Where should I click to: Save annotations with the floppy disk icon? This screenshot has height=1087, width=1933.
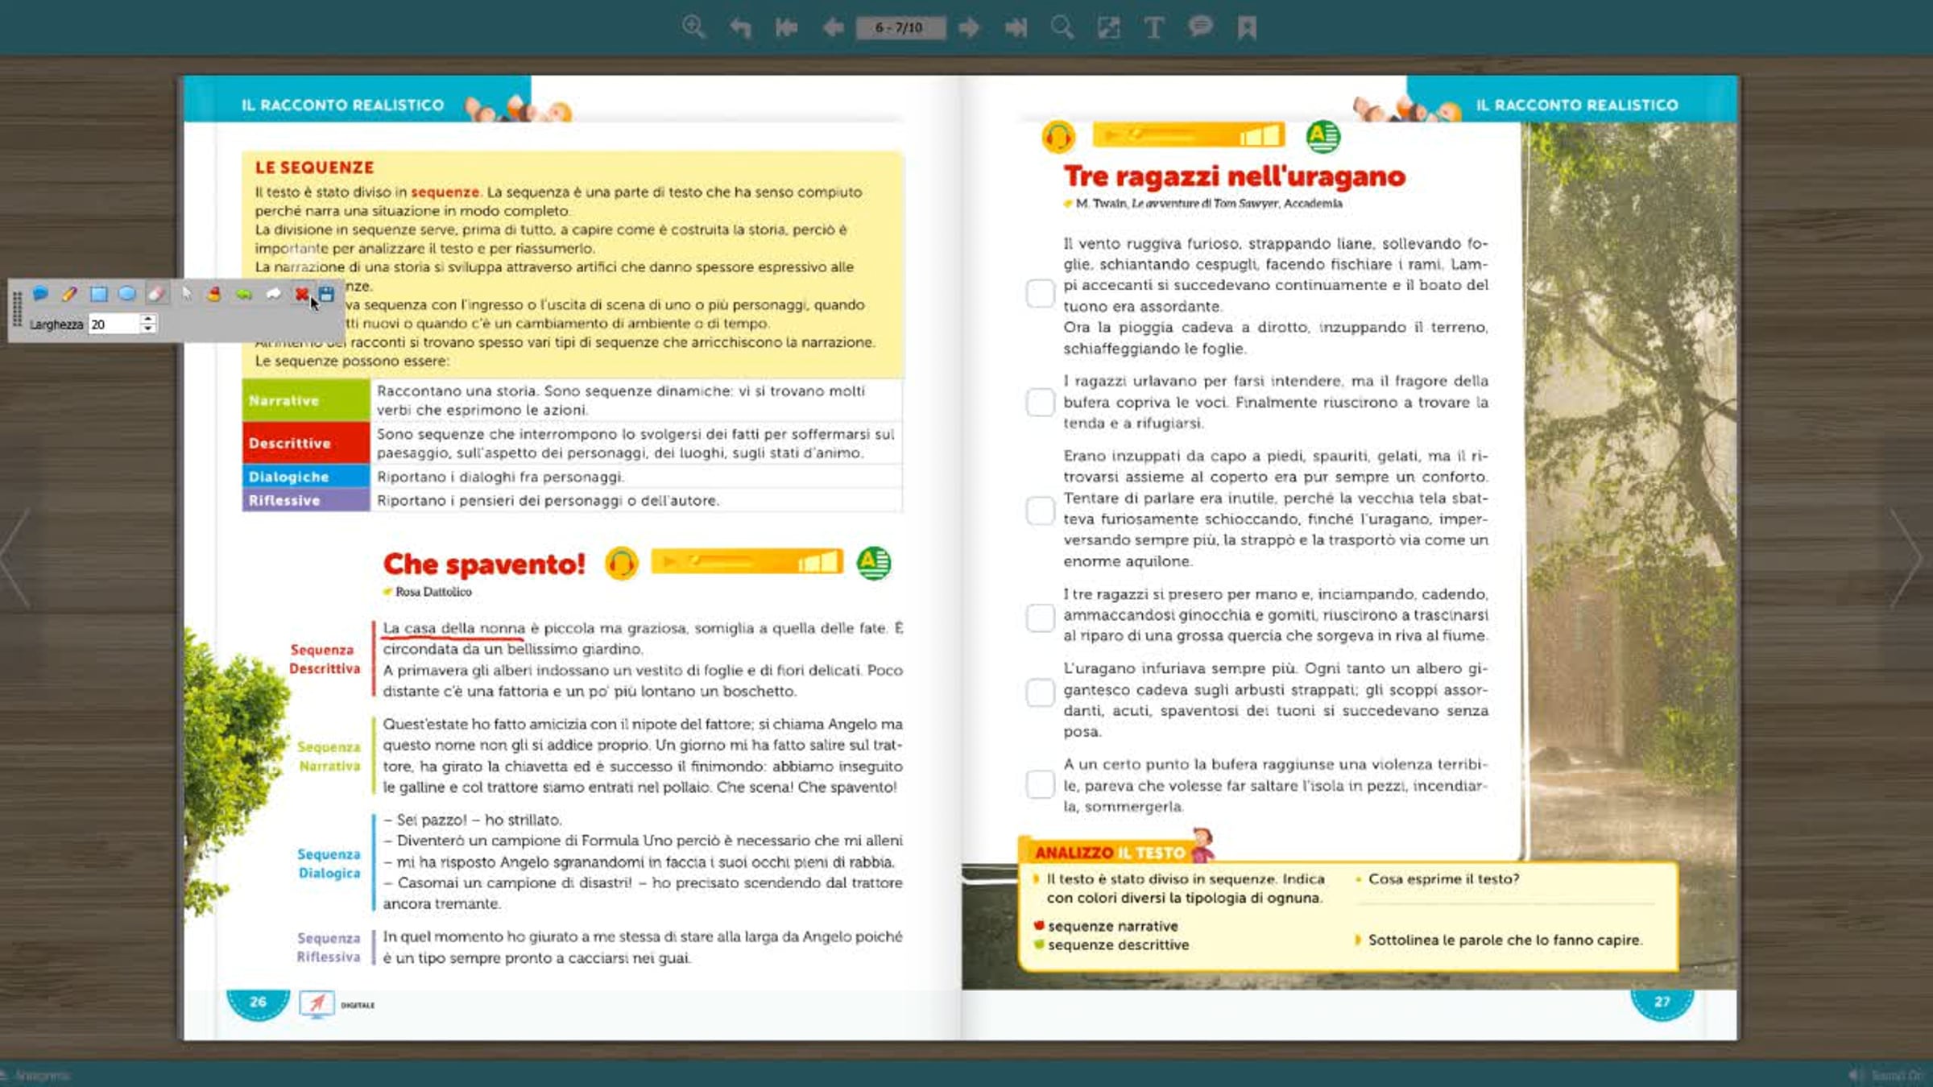(326, 294)
